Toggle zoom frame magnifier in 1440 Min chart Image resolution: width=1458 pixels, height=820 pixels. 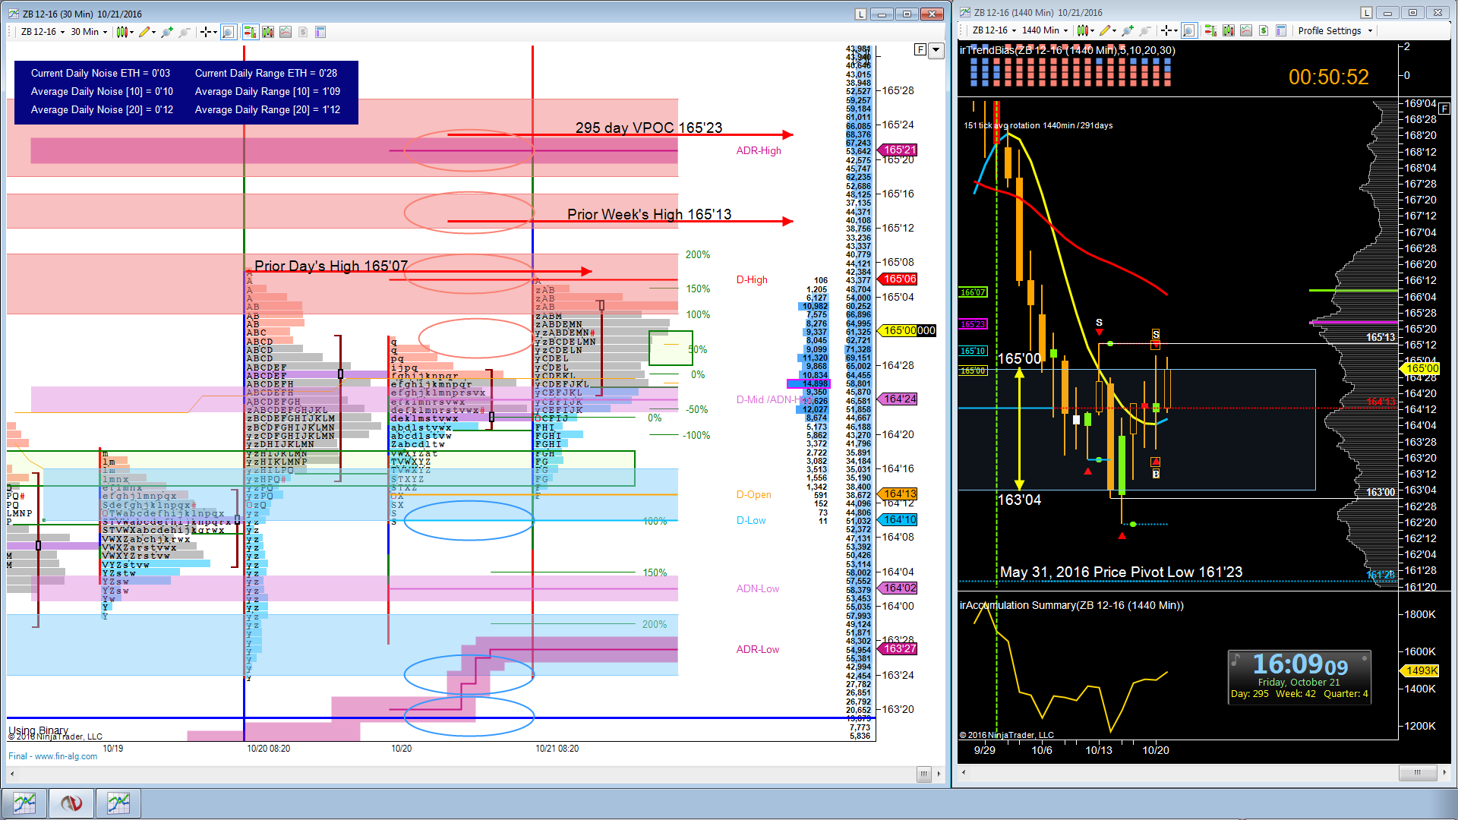[x=1189, y=30]
